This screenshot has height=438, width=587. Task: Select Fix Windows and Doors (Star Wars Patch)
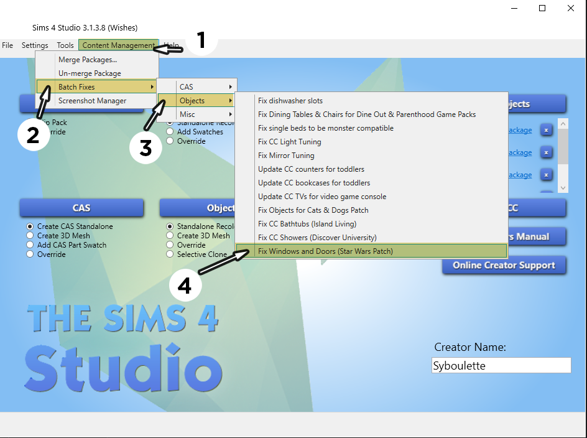(371, 251)
